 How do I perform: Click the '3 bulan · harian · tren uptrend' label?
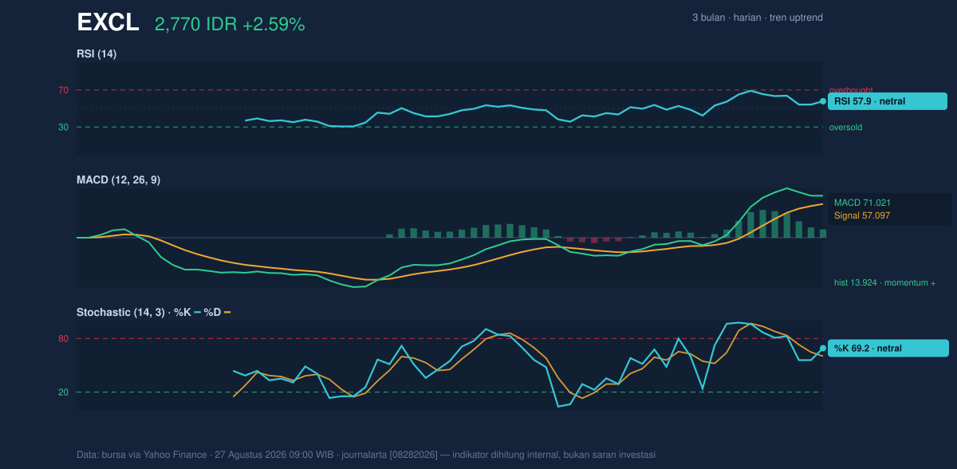click(x=758, y=18)
